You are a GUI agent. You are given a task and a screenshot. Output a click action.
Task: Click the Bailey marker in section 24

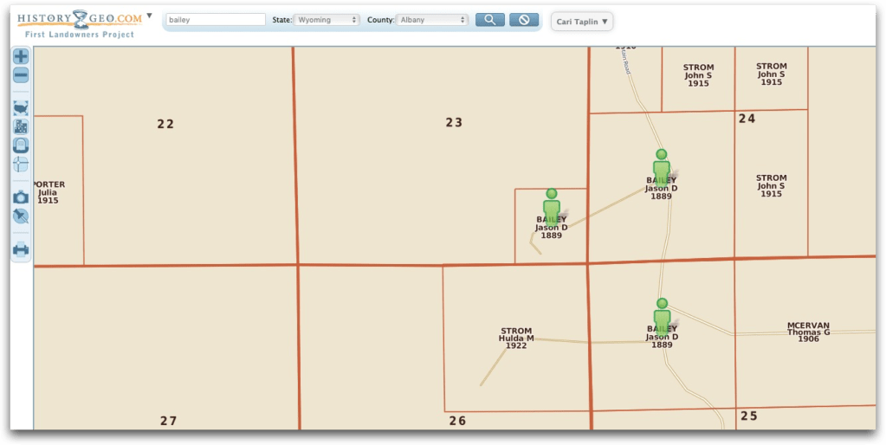662,164
